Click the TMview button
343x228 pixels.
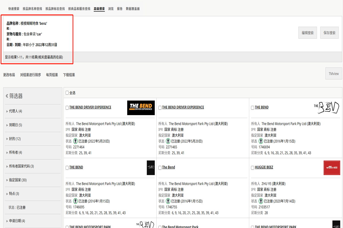pos(334,74)
